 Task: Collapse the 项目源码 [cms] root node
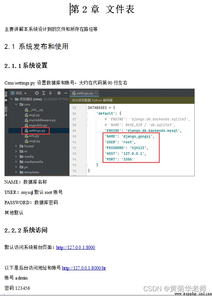click(x=11, y=99)
